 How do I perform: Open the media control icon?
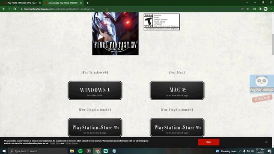(x=254, y=9)
